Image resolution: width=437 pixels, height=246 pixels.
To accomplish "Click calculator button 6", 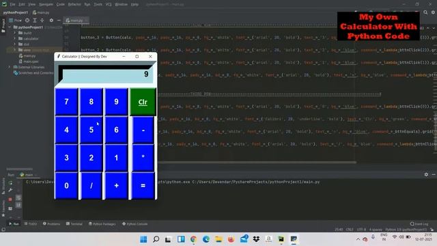I will 116,130.
